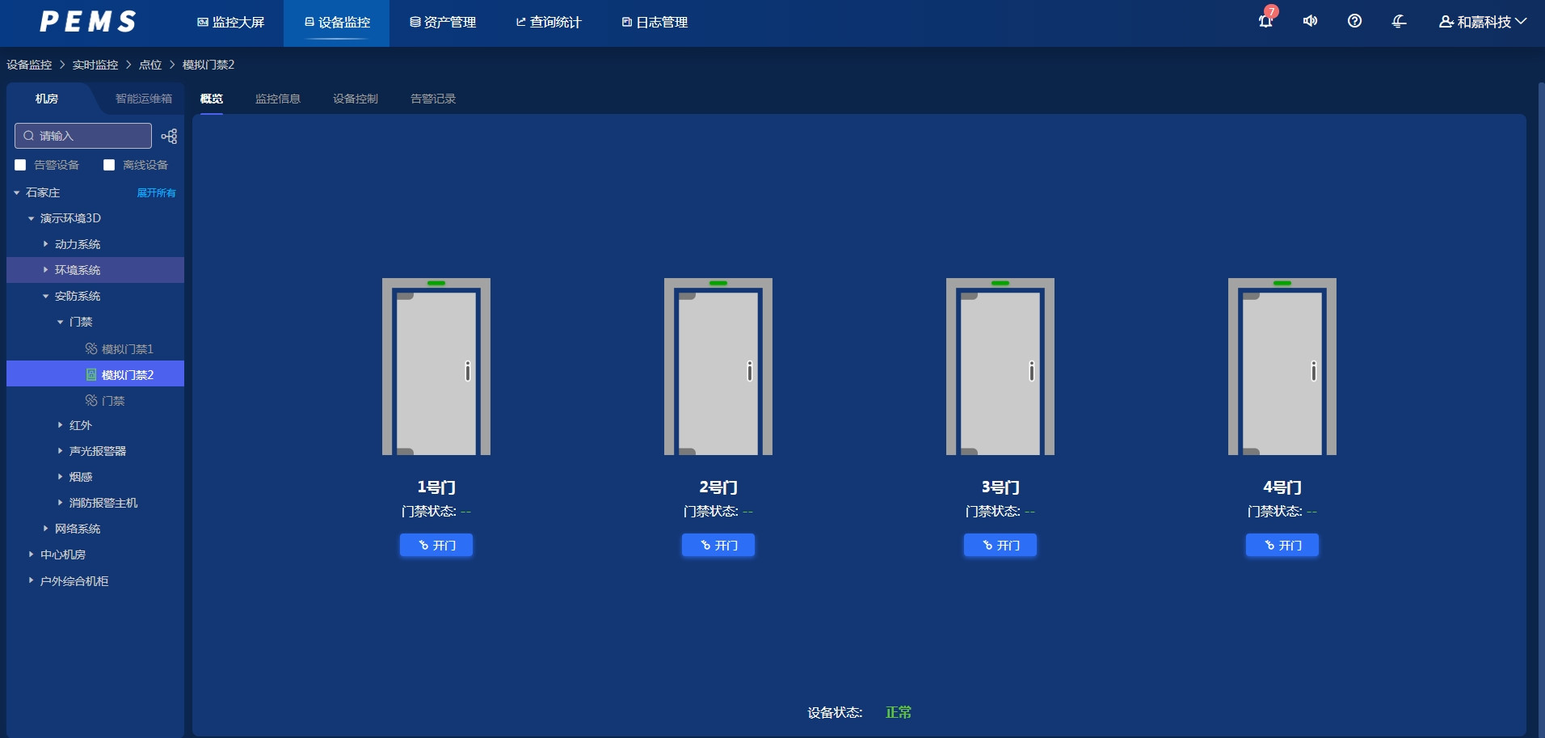Click the green lock icon of 模拟门禁2

(x=90, y=373)
